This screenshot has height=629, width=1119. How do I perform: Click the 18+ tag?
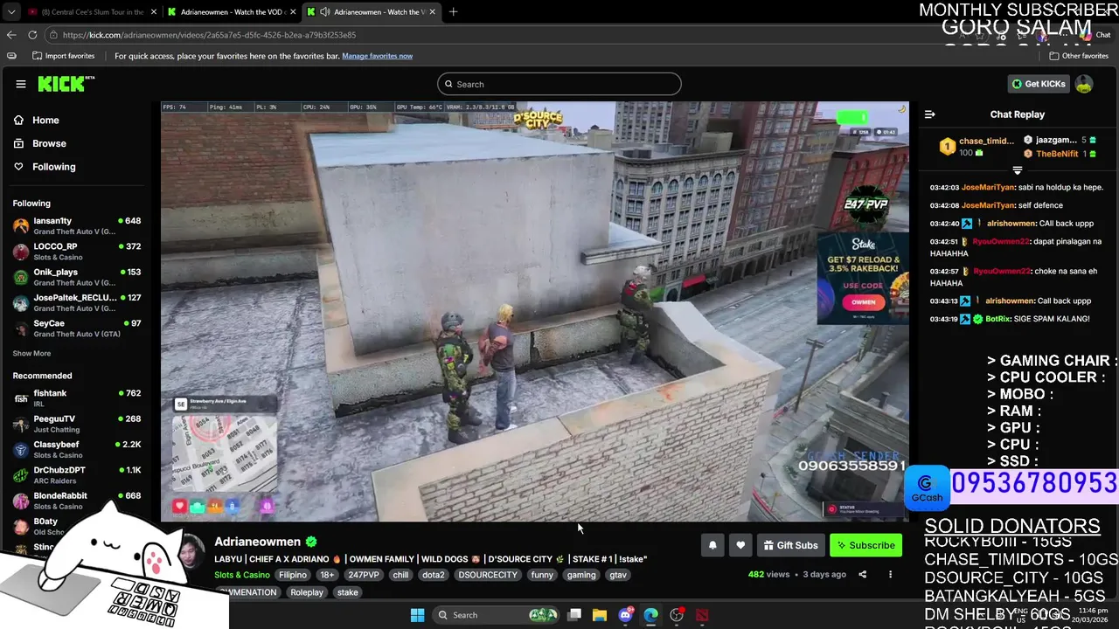click(327, 575)
